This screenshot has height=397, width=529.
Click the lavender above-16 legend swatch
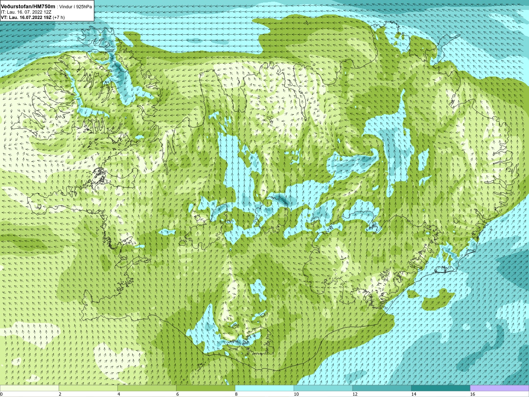click(499, 388)
